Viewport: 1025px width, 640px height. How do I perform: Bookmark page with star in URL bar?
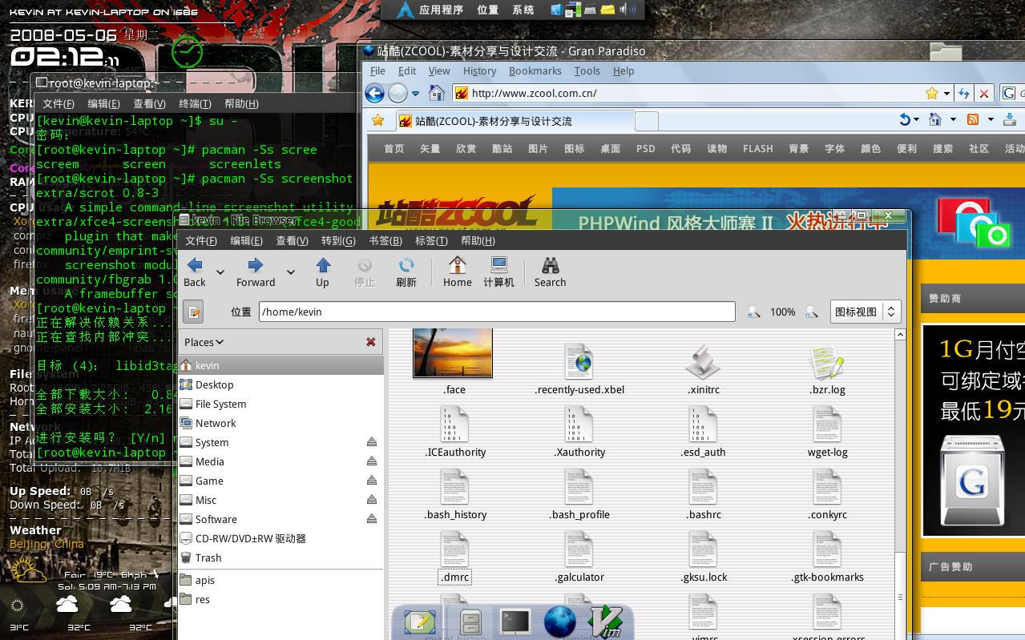pos(932,93)
